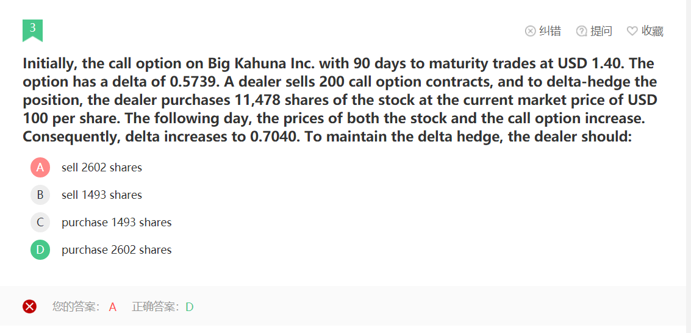Click the 纠错 circled-x icon

[530, 31]
